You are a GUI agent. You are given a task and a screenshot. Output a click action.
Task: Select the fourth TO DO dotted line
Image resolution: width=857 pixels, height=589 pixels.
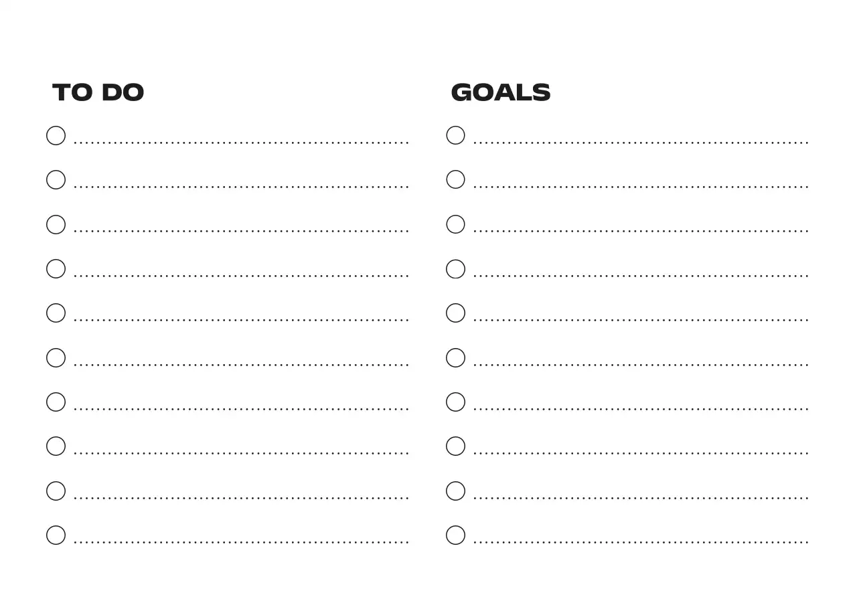coord(241,275)
